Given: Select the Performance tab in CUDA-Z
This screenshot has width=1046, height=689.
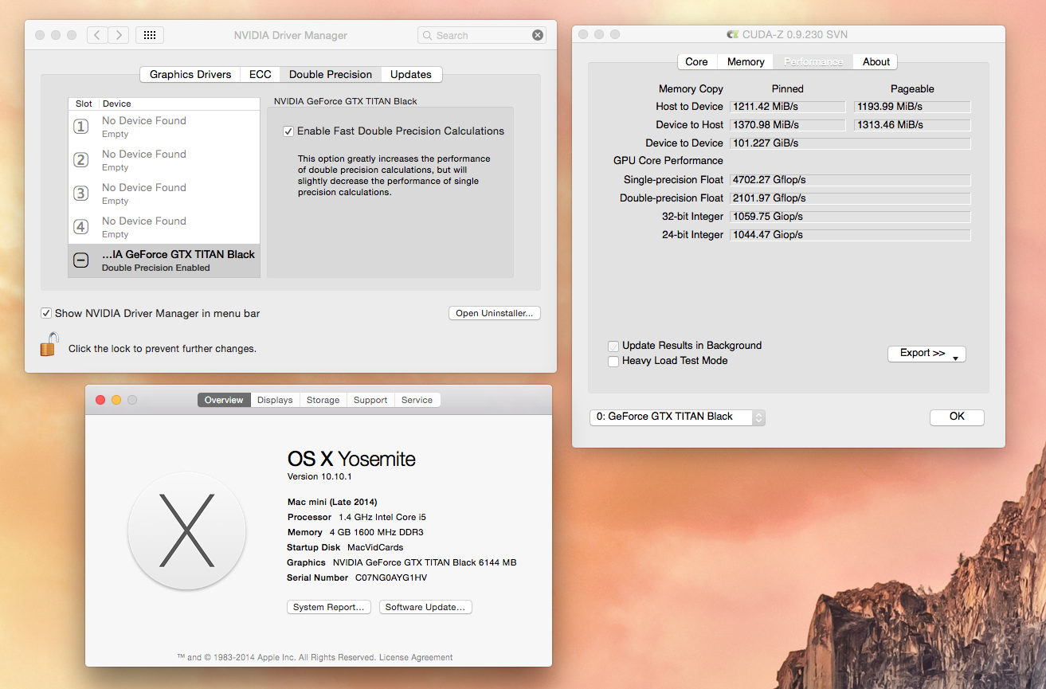Looking at the screenshot, I should (x=813, y=61).
